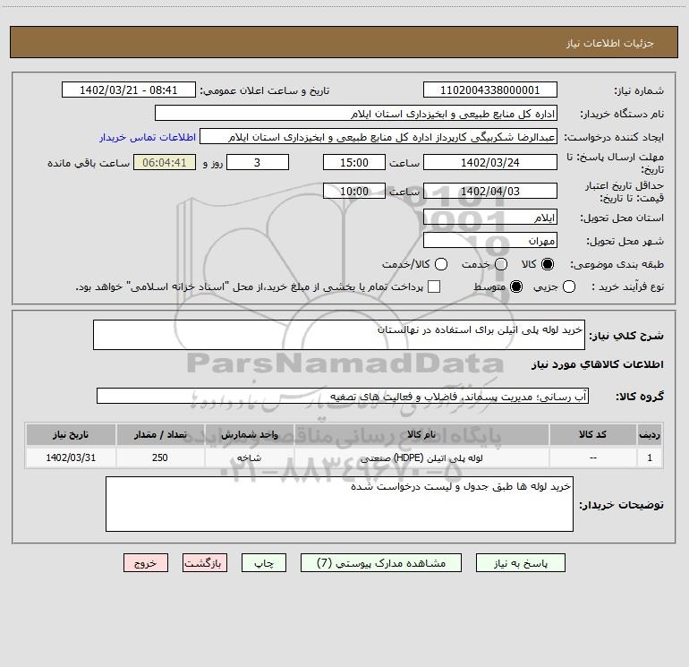Click the unit cell شاخه
This screenshot has width=689, height=667.
click(x=250, y=457)
